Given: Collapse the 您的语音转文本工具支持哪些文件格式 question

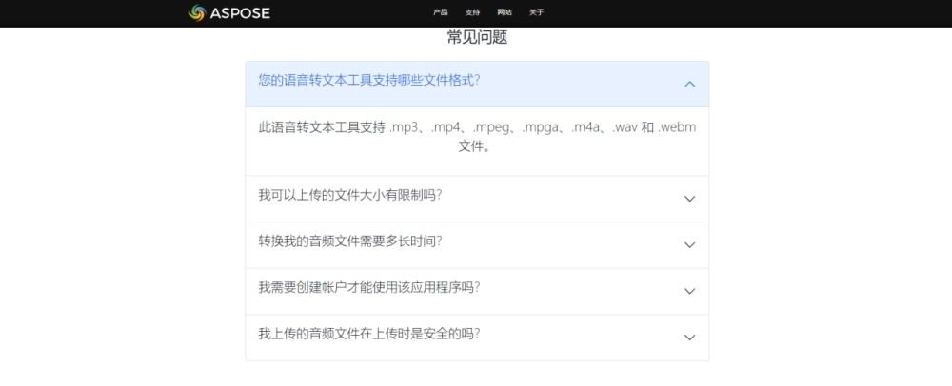Looking at the screenshot, I should coord(477,85).
